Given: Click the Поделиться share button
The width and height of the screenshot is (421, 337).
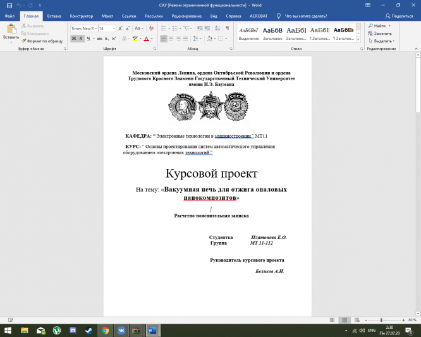Looking at the screenshot, I should click(399, 15).
